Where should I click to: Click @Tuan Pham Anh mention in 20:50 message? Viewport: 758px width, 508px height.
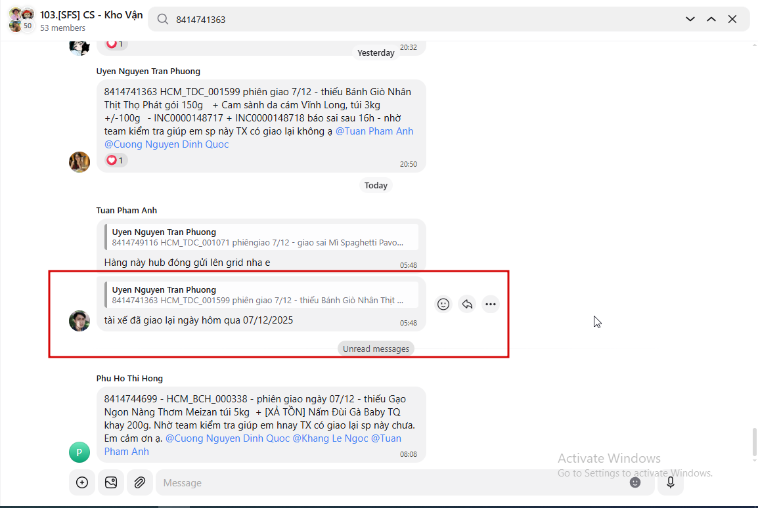374,131
